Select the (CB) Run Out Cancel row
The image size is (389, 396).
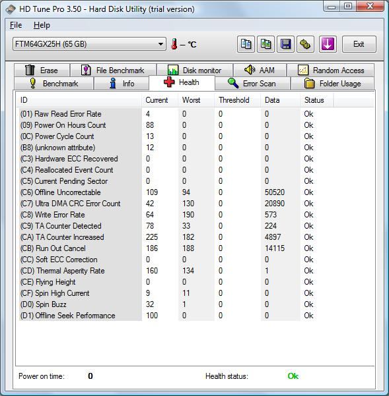pyautogui.click(x=176, y=248)
